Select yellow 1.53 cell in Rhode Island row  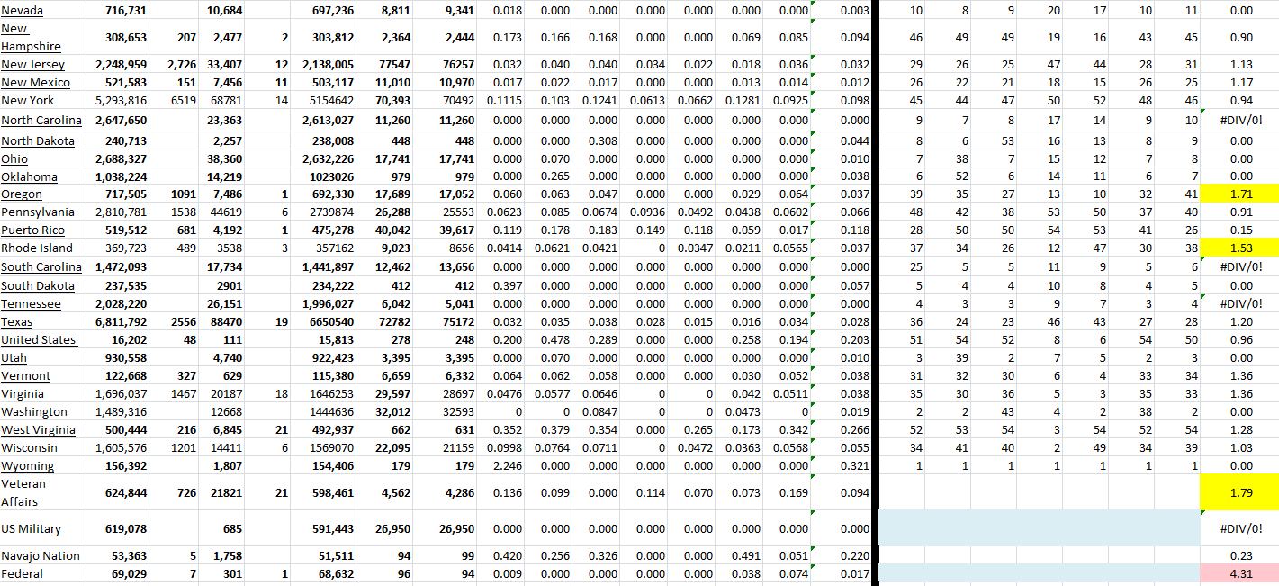click(1238, 248)
